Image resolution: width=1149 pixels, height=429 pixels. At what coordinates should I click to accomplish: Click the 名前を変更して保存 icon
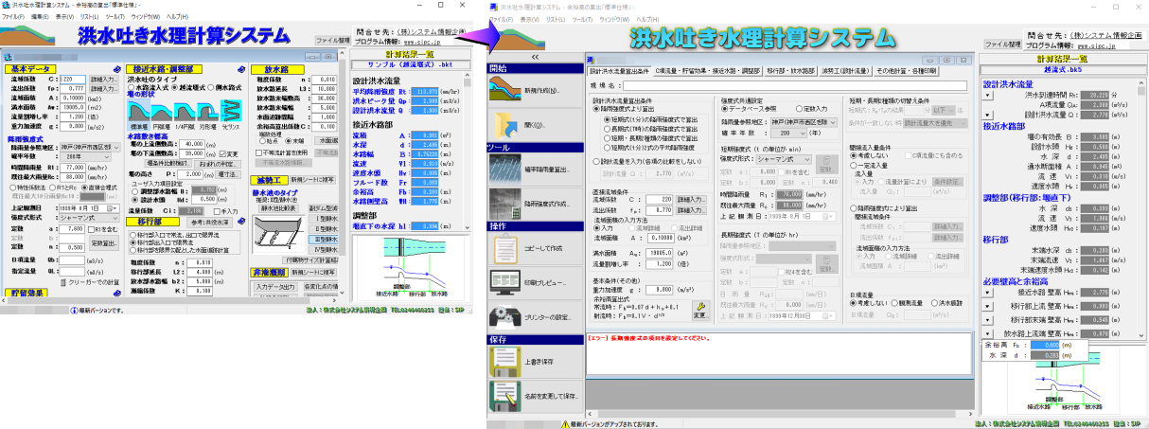tap(504, 395)
